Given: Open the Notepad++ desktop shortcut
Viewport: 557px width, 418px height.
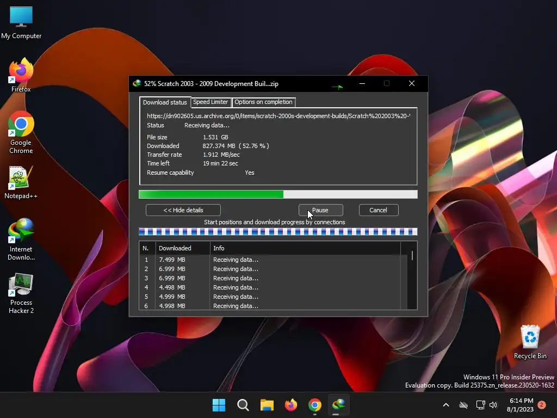Looking at the screenshot, I should tap(21, 183).
